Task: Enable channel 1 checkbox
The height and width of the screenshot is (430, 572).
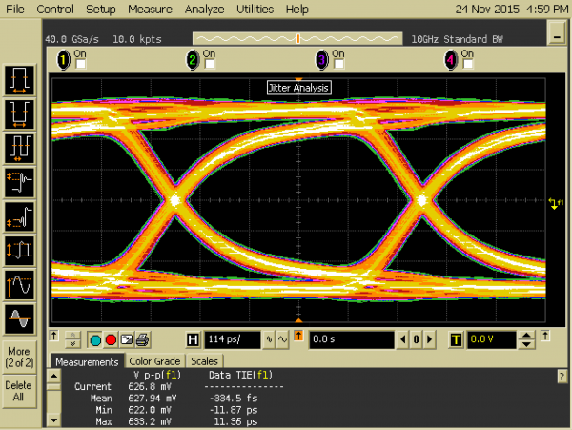Action: pos(80,64)
